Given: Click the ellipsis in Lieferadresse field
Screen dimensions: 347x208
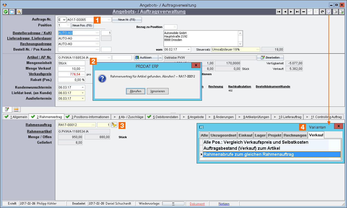Looking at the screenshot, I should (97, 38).
